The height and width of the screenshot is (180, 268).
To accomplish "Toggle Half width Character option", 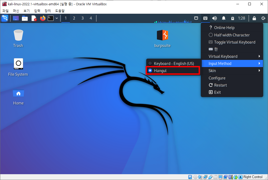I will pyautogui.click(x=232, y=35).
